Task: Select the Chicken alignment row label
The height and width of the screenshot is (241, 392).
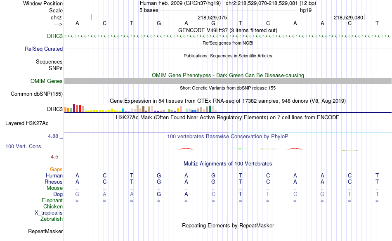Action: point(53,206)
